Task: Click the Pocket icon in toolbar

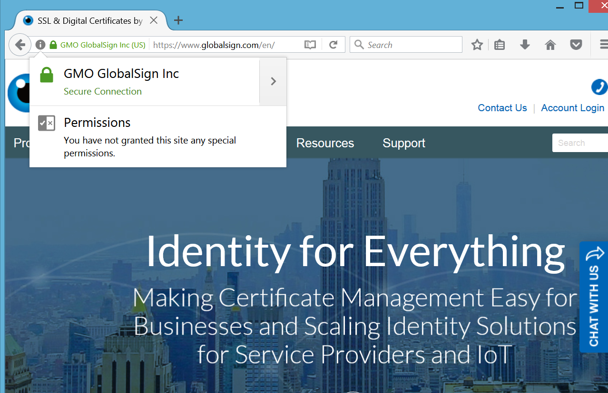Action: point(576,45)
